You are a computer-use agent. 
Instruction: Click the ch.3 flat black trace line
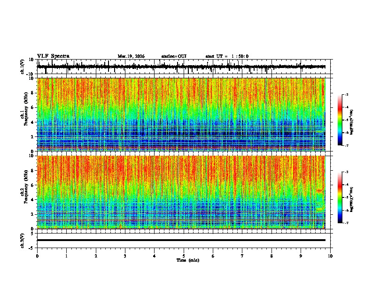click(181, 240)
